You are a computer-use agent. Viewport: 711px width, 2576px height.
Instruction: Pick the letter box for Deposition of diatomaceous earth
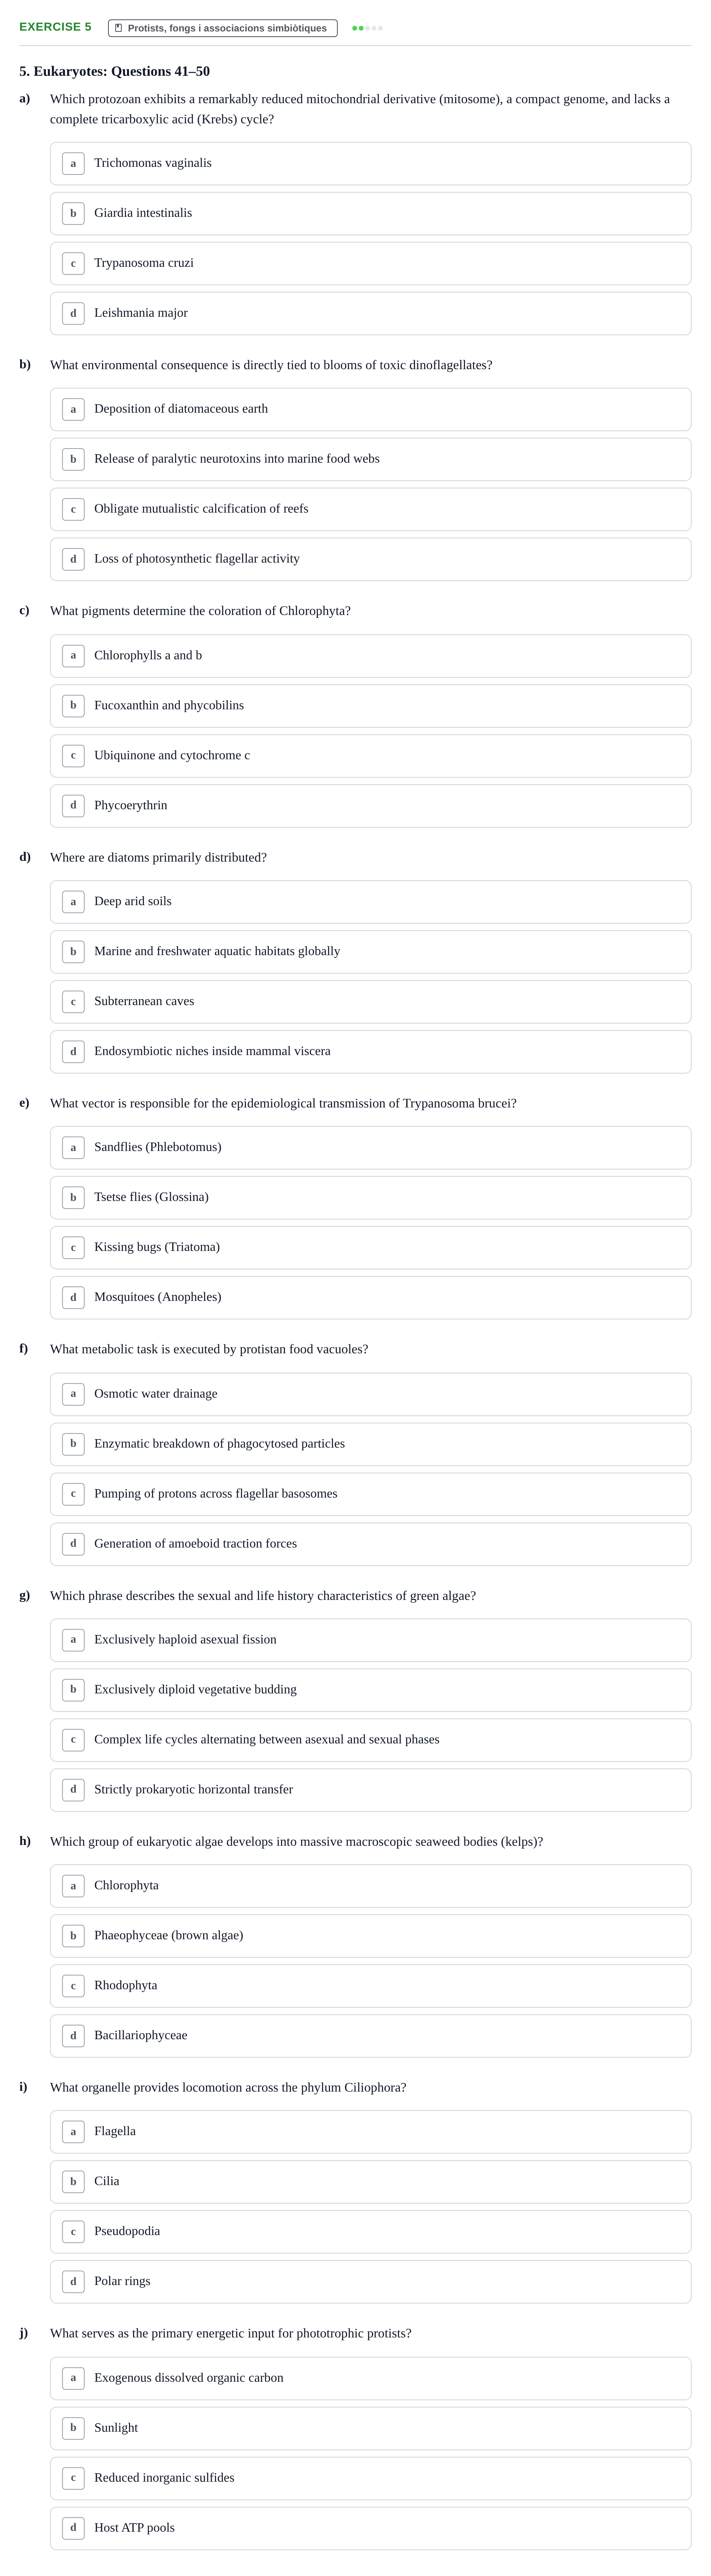click(73, 409)
